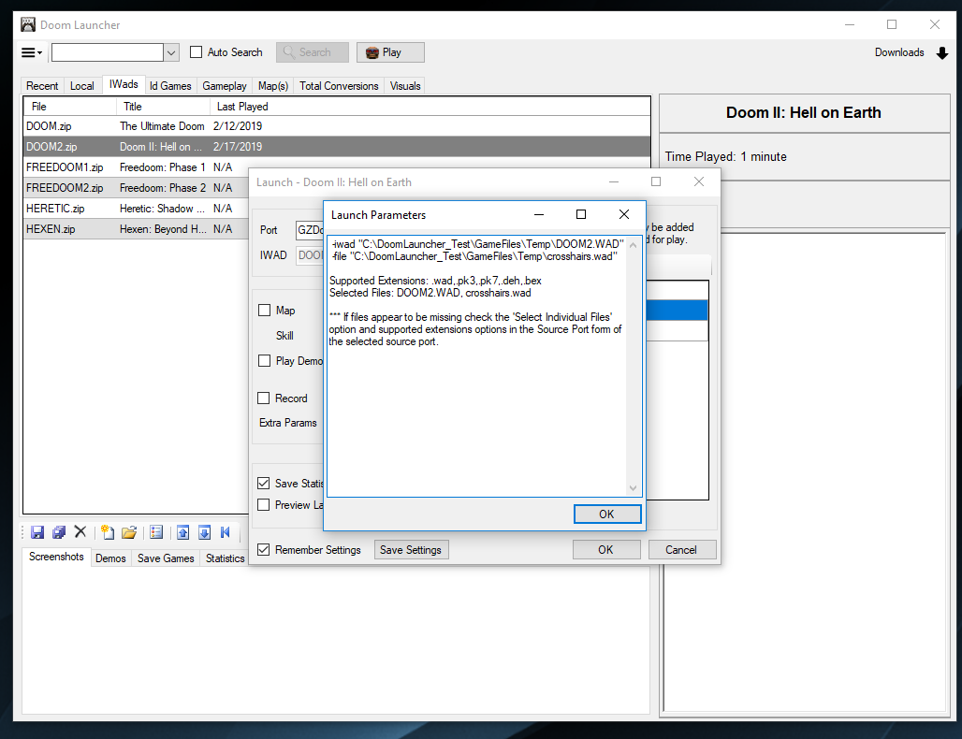Open a file via the folder icon
The image size is (962, 739).
pyautogui.click(x=130, y=531)
